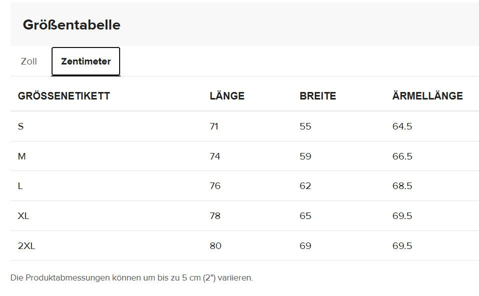Click the GRÖSSENETIKETT column header
The width and height of the screenshot is (479, 296).
tap(64, 96)
